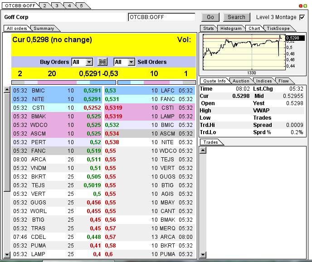The image size is (312, 262).
Task: Select the Trades tab
Action: tap(211, 142)
